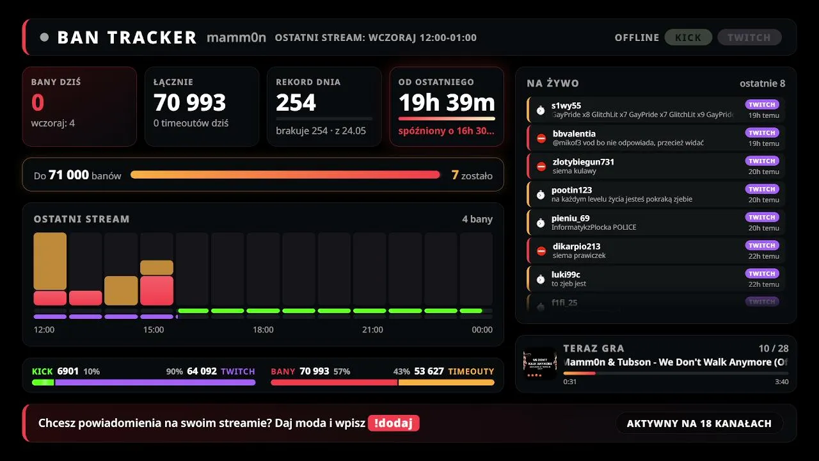
Task: Click username pootin123 in live feed
Action: (571, 190)
